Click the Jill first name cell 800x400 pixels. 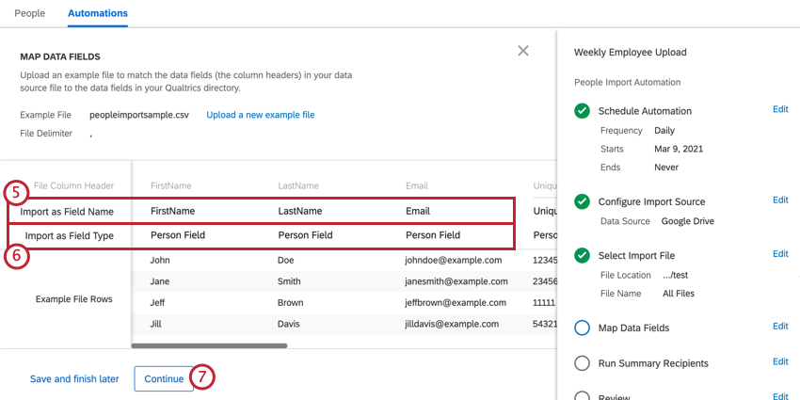156,324
